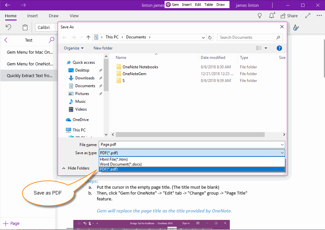The image size is (325, 230).
Task: Open the more options ellipsis menu
Action: point(319,16)
